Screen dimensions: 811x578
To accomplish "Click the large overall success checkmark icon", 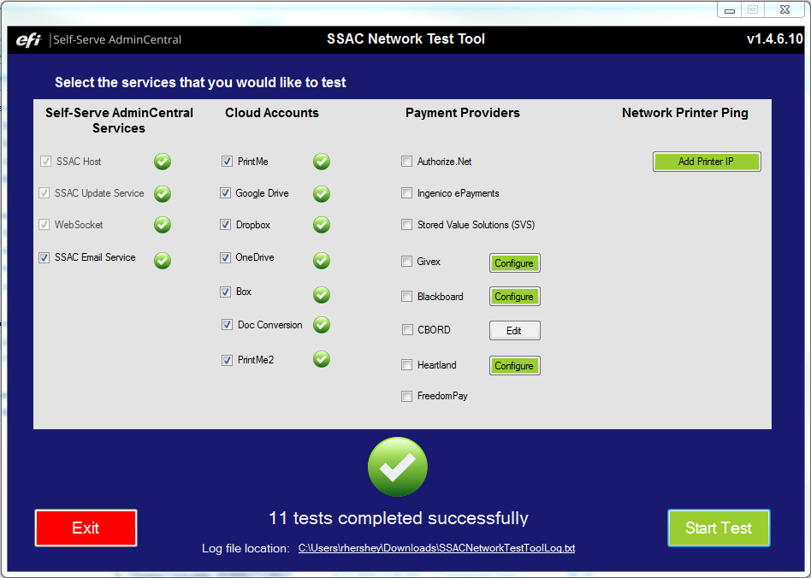I will pos(398,467).
